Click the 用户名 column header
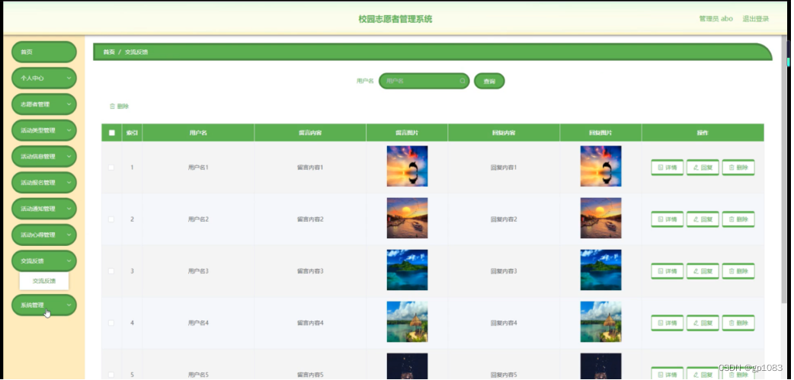Screen dimensions: 794x380 (x=198, y=133)
